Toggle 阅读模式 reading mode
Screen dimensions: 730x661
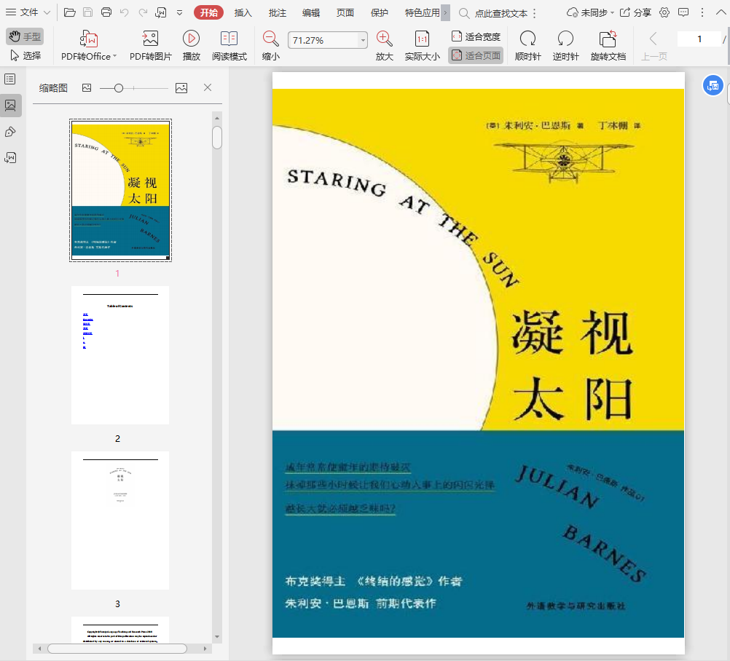tap(229, 39)
